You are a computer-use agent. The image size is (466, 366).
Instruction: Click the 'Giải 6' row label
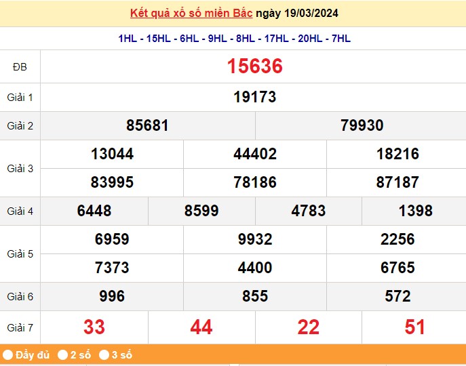20,296
